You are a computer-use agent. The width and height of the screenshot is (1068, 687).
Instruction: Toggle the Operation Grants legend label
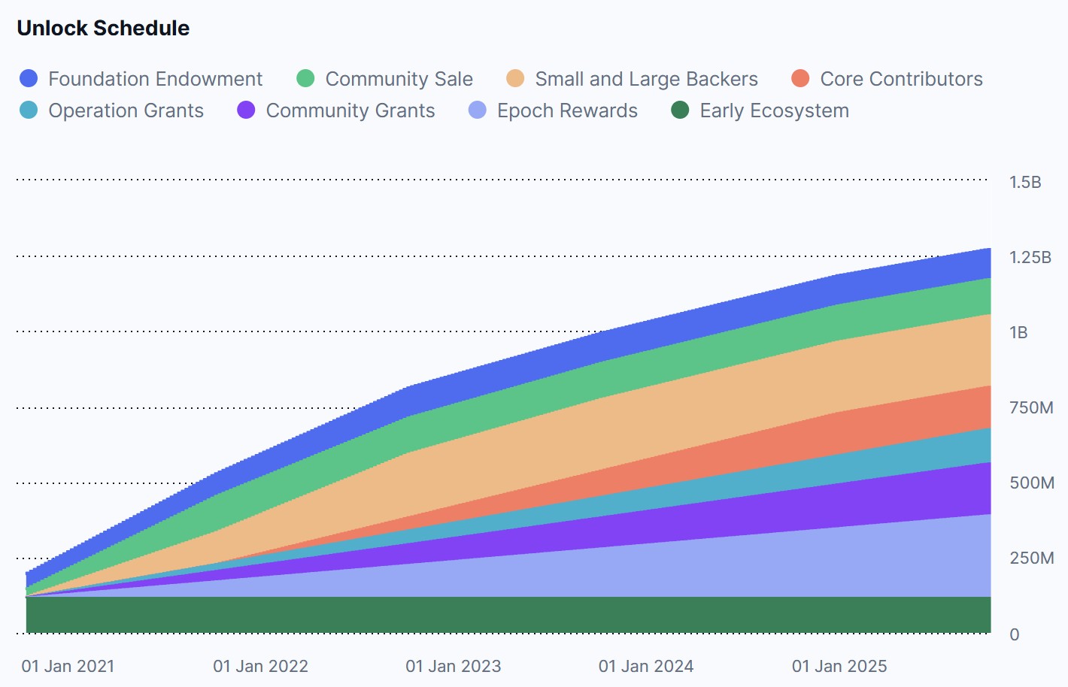tap(126, 110)
